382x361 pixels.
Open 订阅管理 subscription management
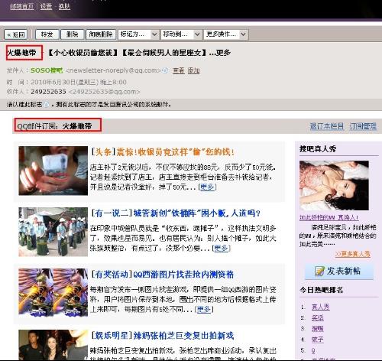(x=363, y=126)
